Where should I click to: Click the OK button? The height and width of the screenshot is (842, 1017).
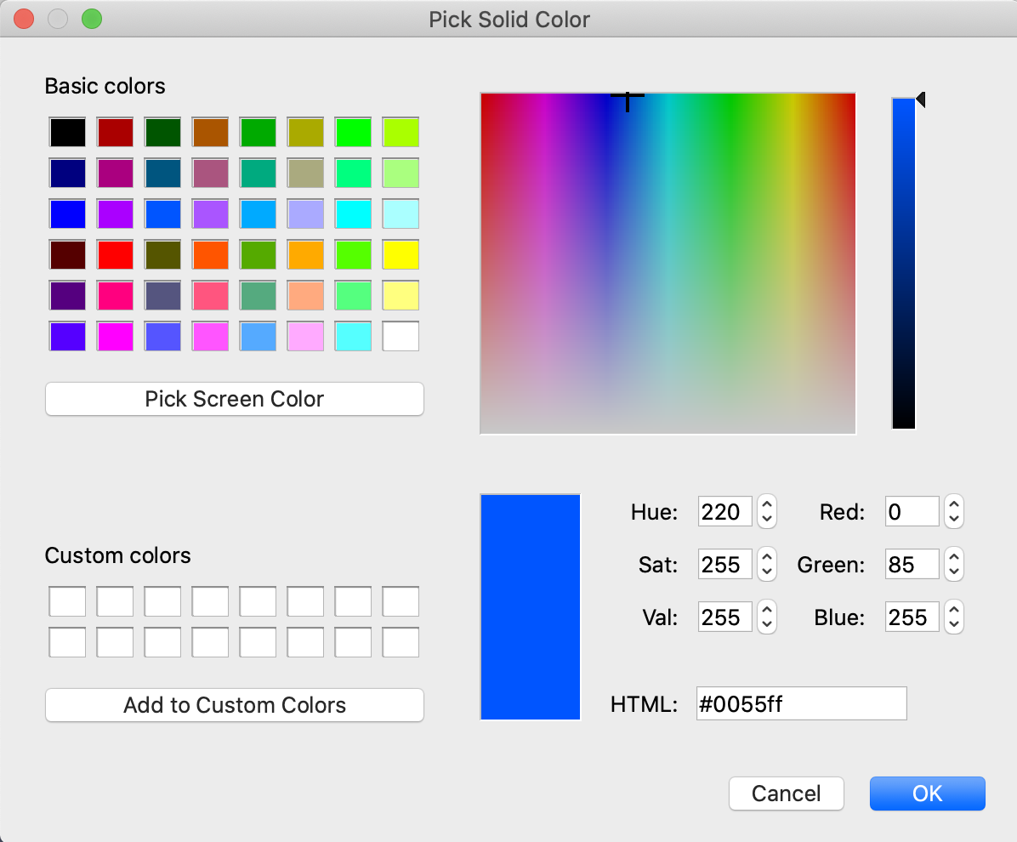point(927,794)
